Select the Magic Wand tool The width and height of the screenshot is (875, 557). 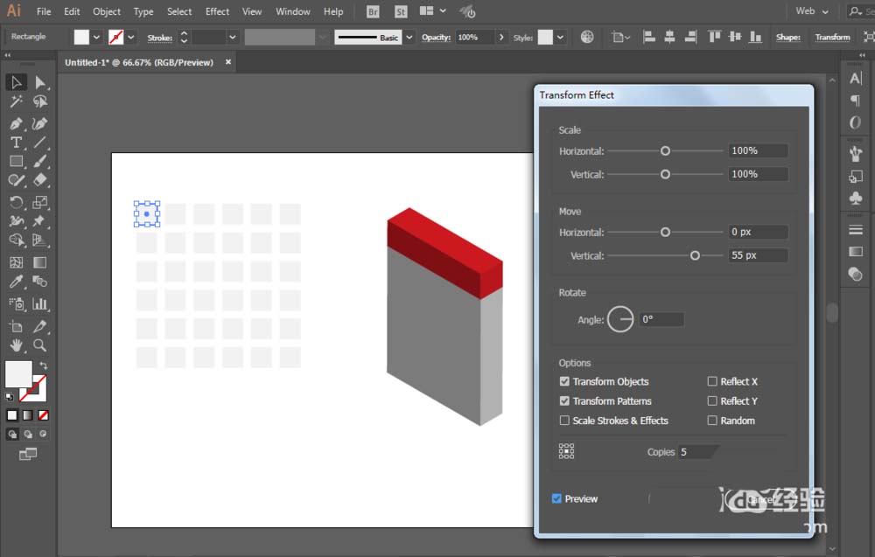click(16, 102)
